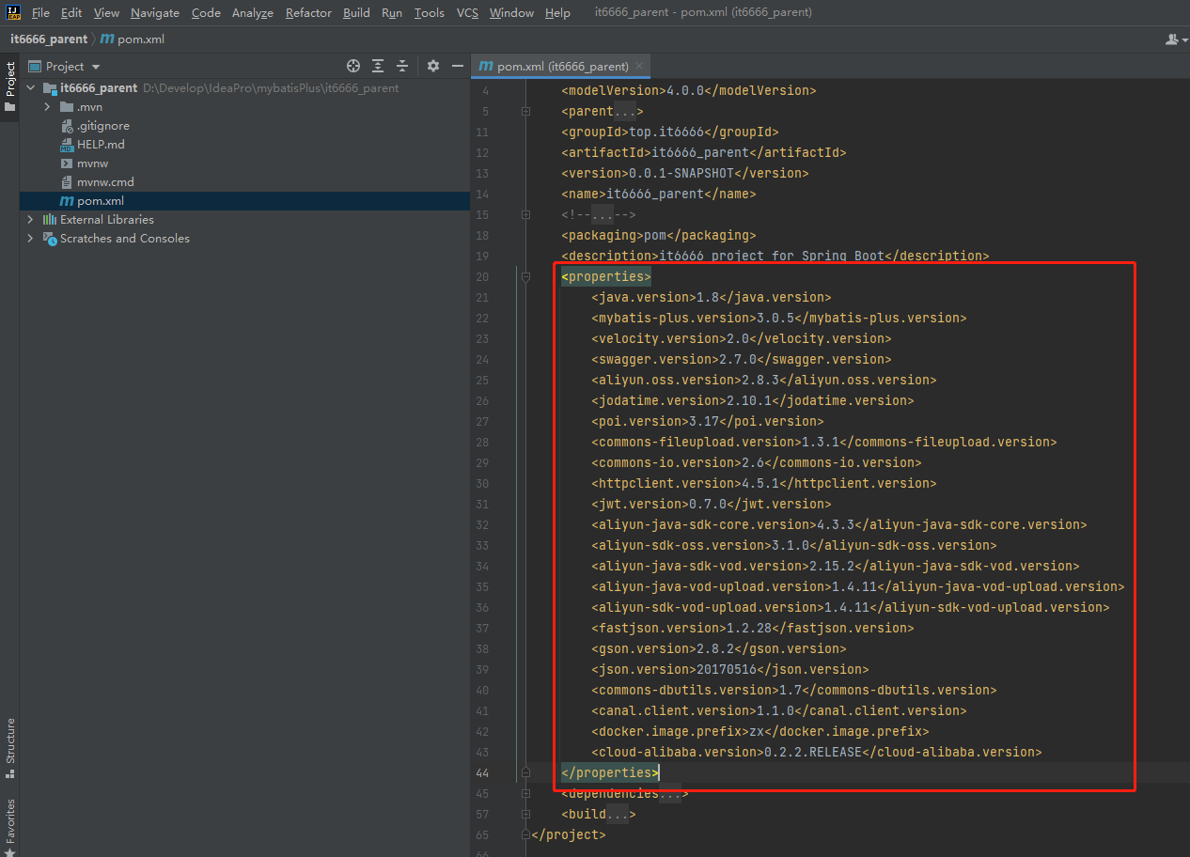Click the IntelliJ IDEA logo icon

click(x=12, y=12)
